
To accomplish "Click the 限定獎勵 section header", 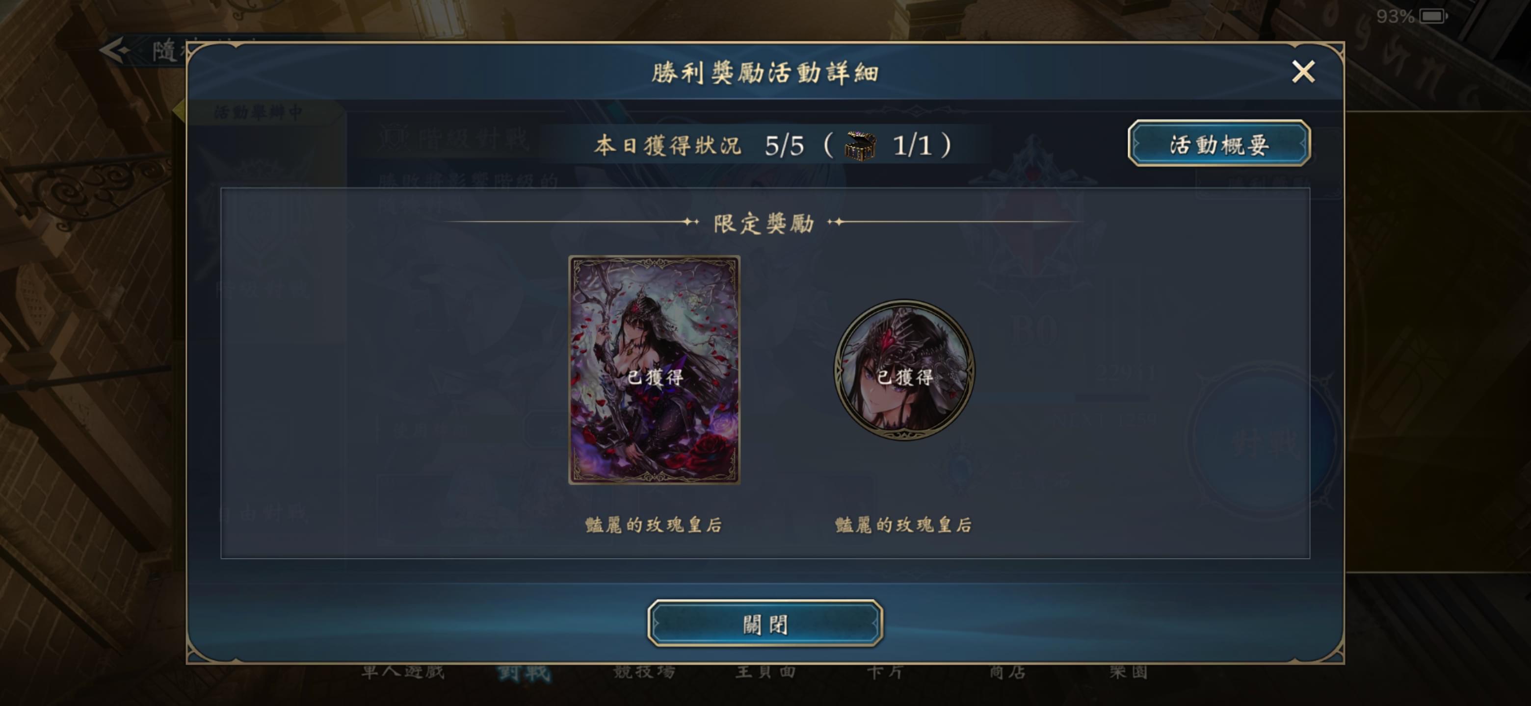I will [x=764, y=223].
